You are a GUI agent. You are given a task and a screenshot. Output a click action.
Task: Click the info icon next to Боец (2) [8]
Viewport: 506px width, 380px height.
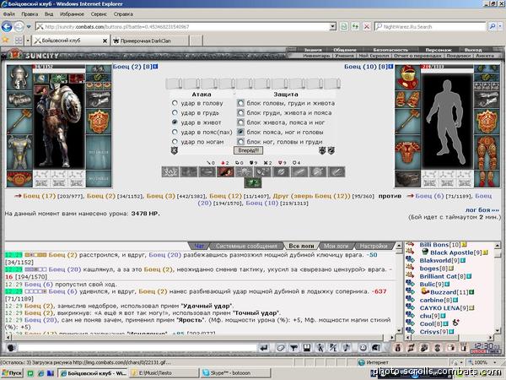pyautogui.click(x=155, y=66)
